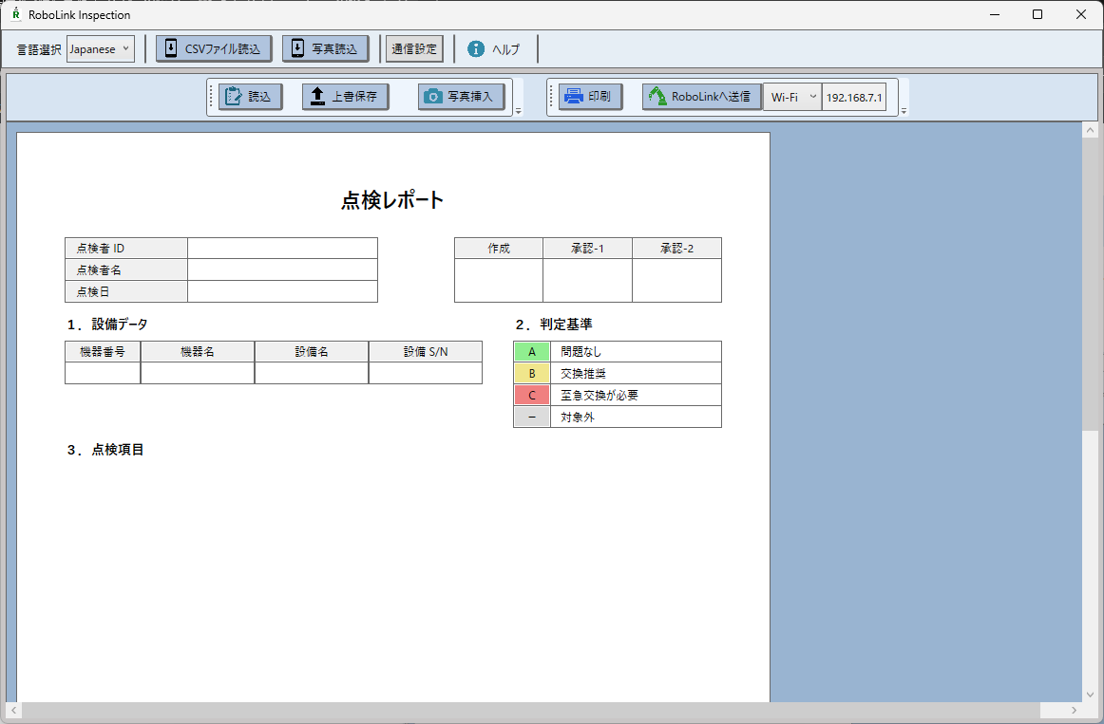The width and height of the screenshot is (1104, 724).
Task: Click the 承認-1 approval stamp box
Action: tap(588, 281)
